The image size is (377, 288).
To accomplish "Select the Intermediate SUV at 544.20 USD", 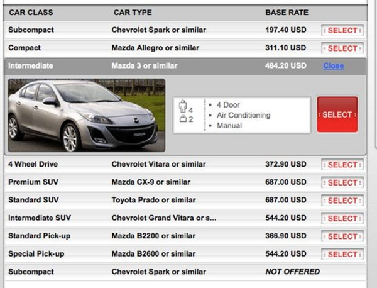I will click(342, 218).
